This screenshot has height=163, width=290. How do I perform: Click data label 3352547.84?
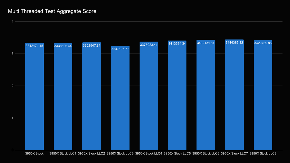point(92,46)
